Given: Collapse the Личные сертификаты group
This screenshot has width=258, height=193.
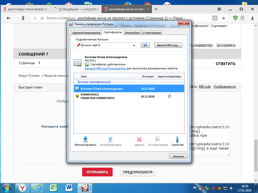Looking at the screenshot, I should click(x=94, y=82).
